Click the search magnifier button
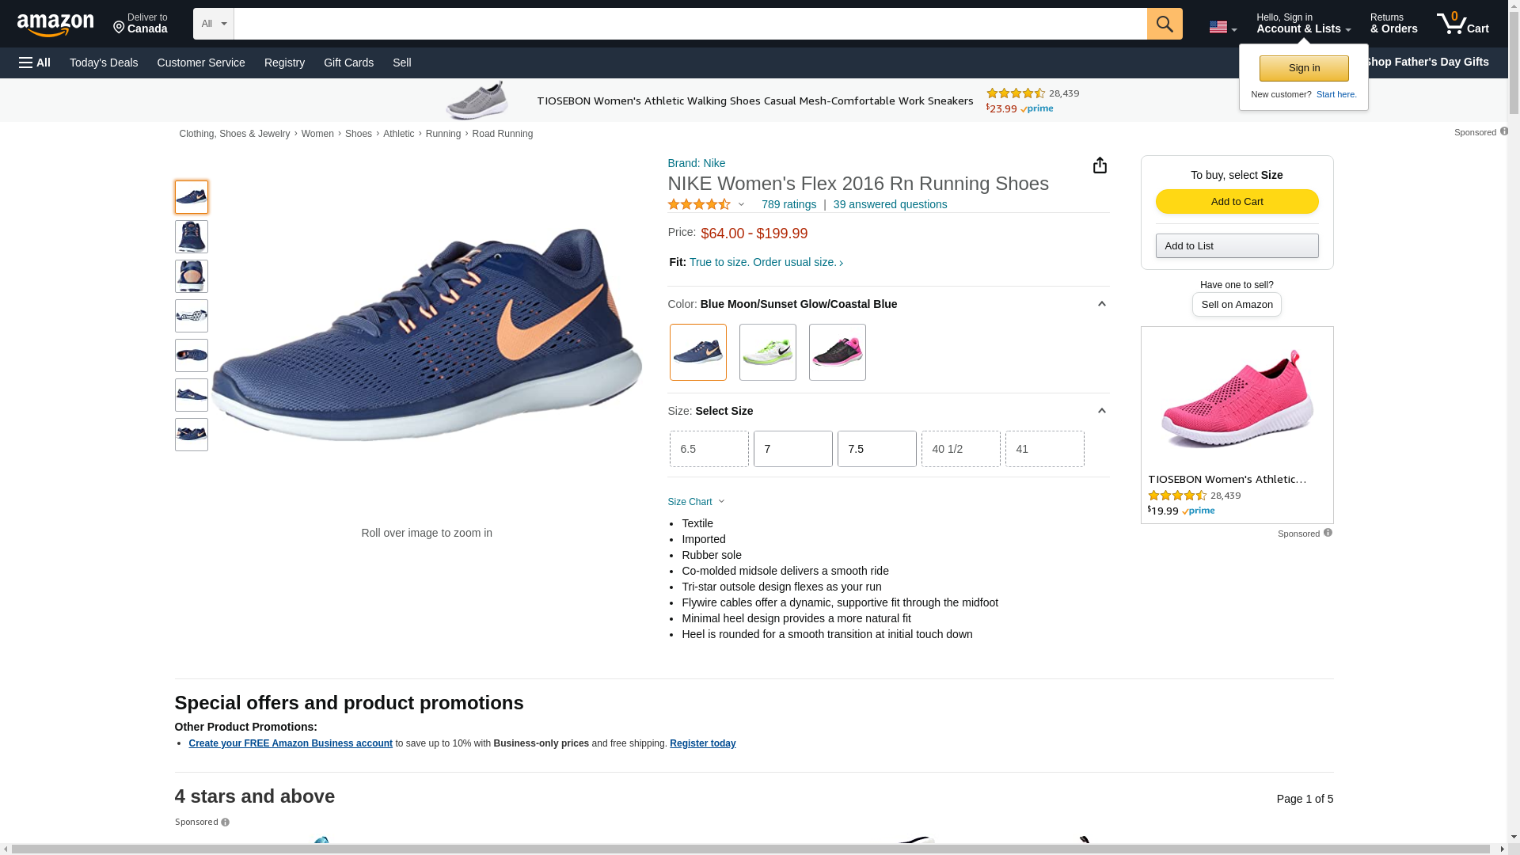 [x=1164, y=24]
